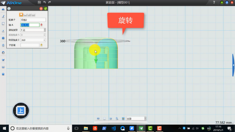Select the base body orange mode icon
Image resolution: width=235 pixels, height=132 pixels.
(x=21, y=14)
